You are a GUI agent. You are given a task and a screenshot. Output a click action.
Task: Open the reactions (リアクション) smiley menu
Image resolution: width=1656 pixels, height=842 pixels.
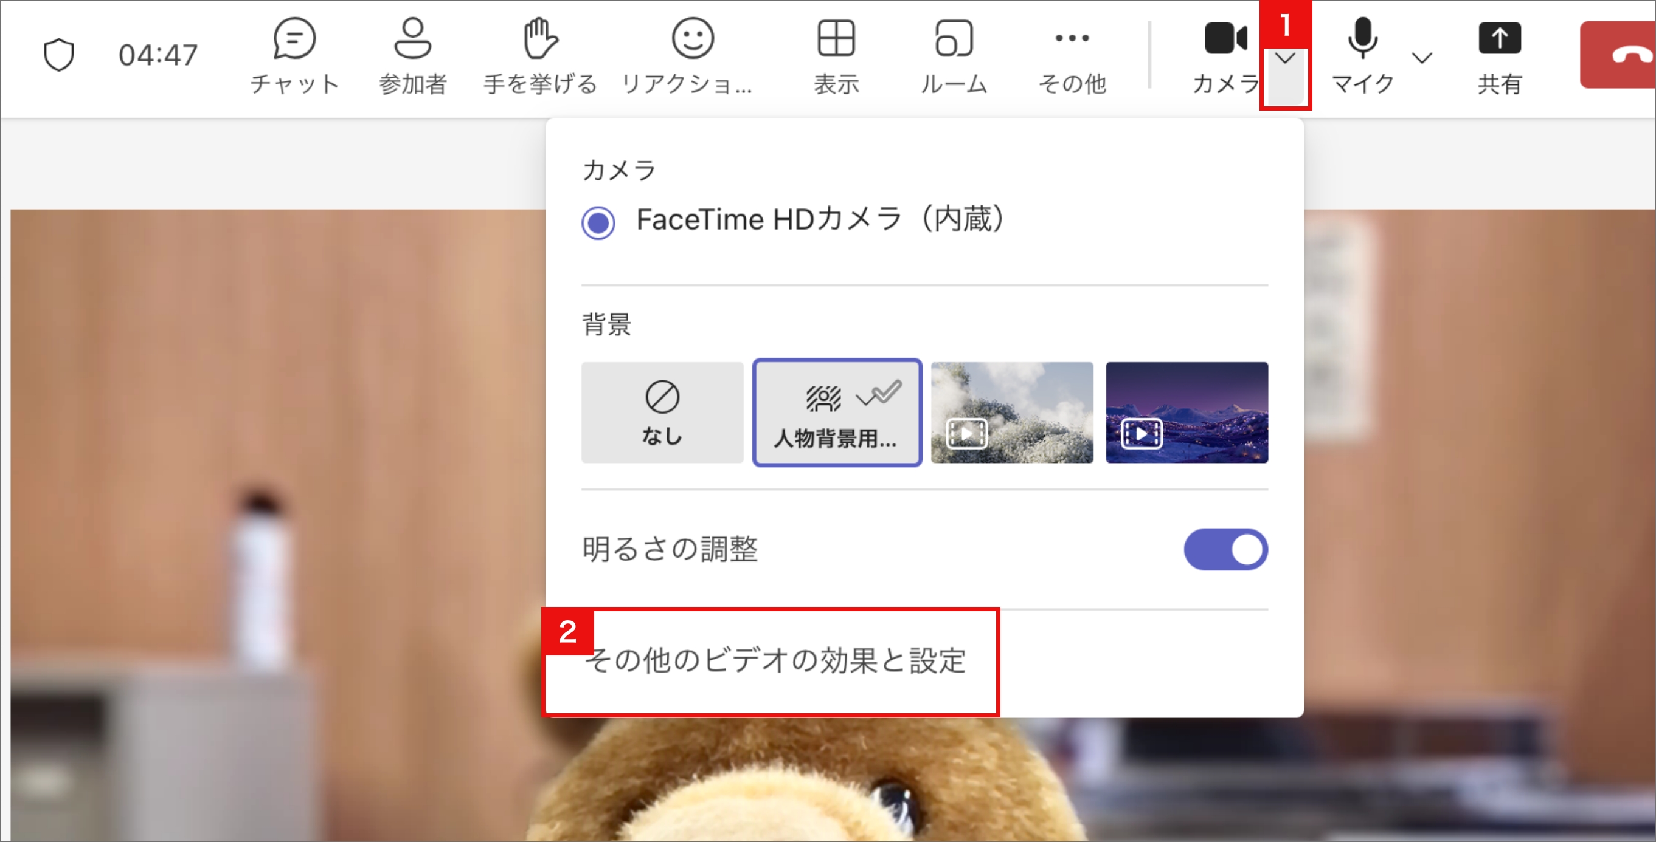pyautogui.click(x=688, y=56)
